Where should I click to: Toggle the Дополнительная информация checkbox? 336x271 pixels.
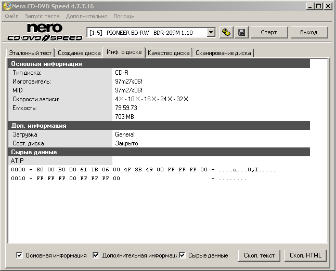tap(96, 255)
